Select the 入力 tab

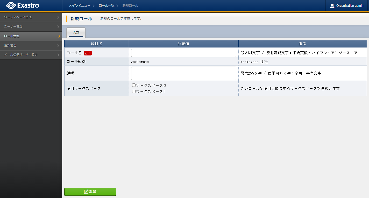[76, 32]
